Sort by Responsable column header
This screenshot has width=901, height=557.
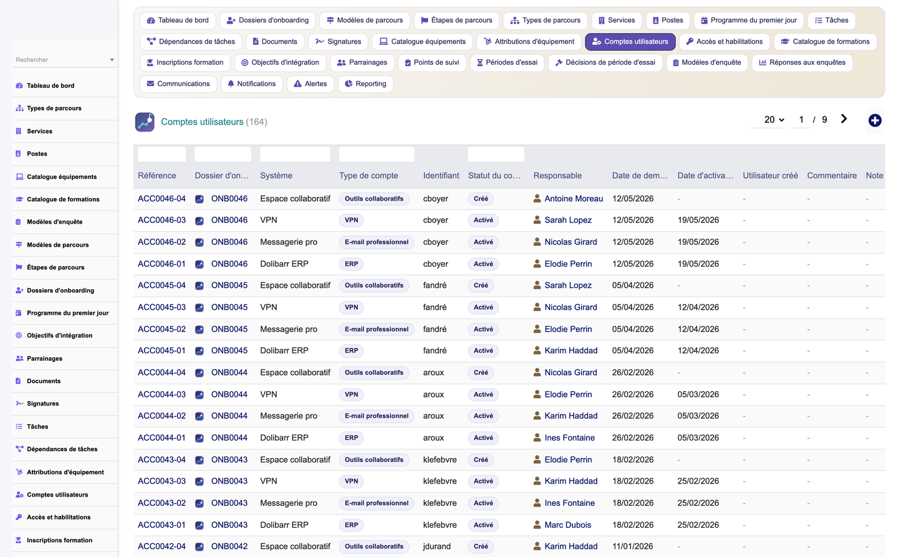pos(557,176)
